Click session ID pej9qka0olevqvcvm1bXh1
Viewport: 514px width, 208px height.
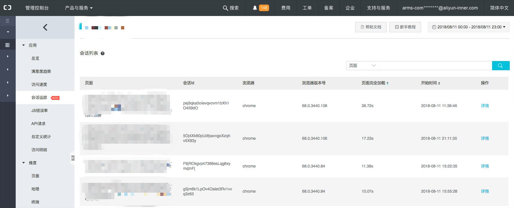[x=206, y=105]
